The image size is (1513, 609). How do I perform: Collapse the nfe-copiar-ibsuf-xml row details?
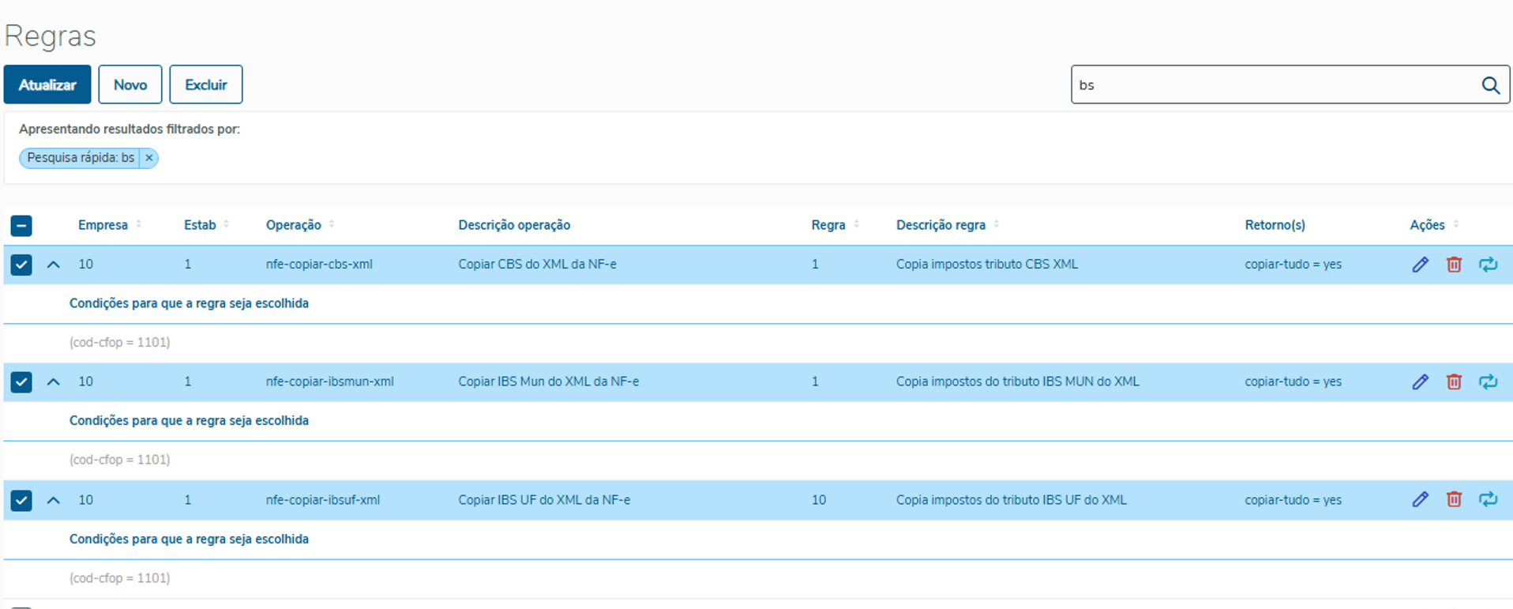pyautogui.click(x=54, y=500)
